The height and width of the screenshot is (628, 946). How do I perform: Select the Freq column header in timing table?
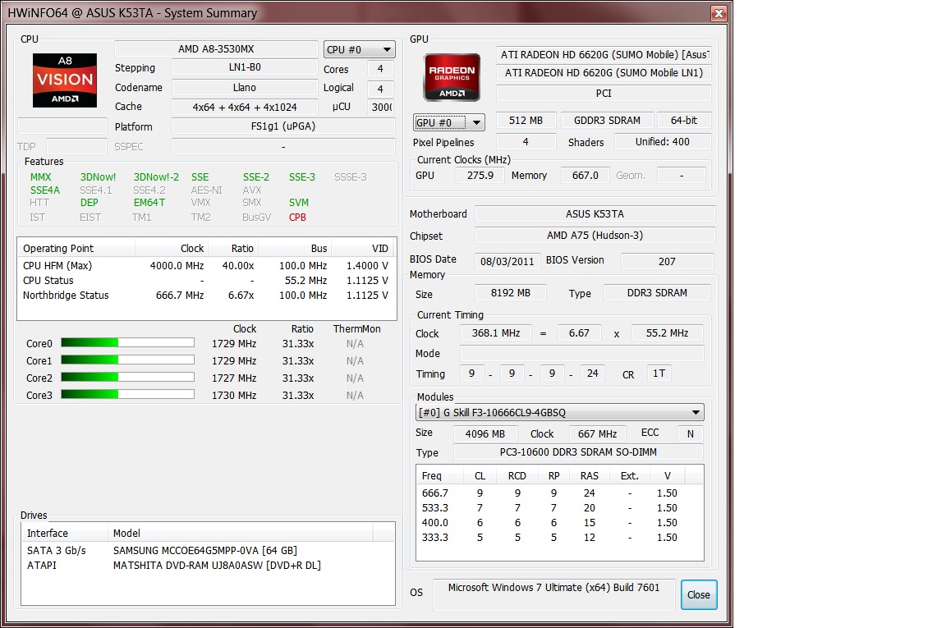439,476
